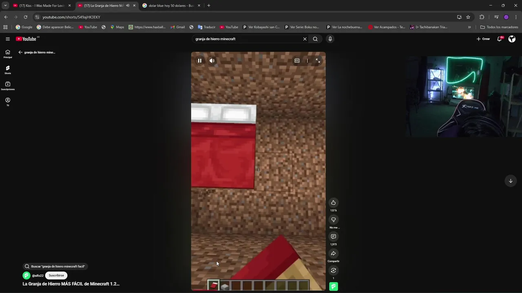Mute the La Granja de Hierro tab audio

(128, 6)
